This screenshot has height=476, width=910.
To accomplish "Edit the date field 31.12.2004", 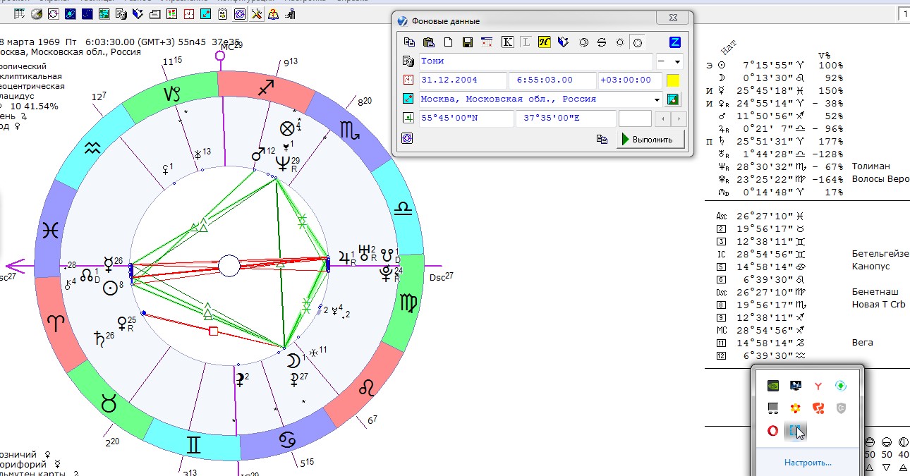I will click(x=463, y=80).
